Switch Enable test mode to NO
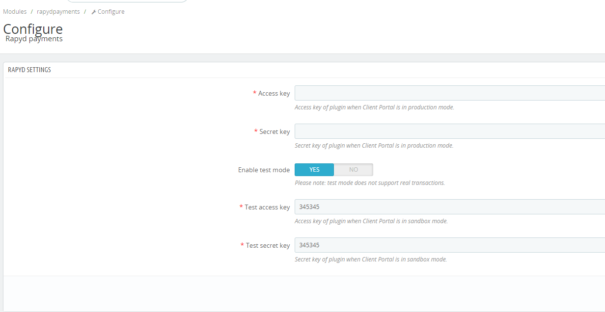The height and width of the screenshot is (312, 605). point(354,170)
